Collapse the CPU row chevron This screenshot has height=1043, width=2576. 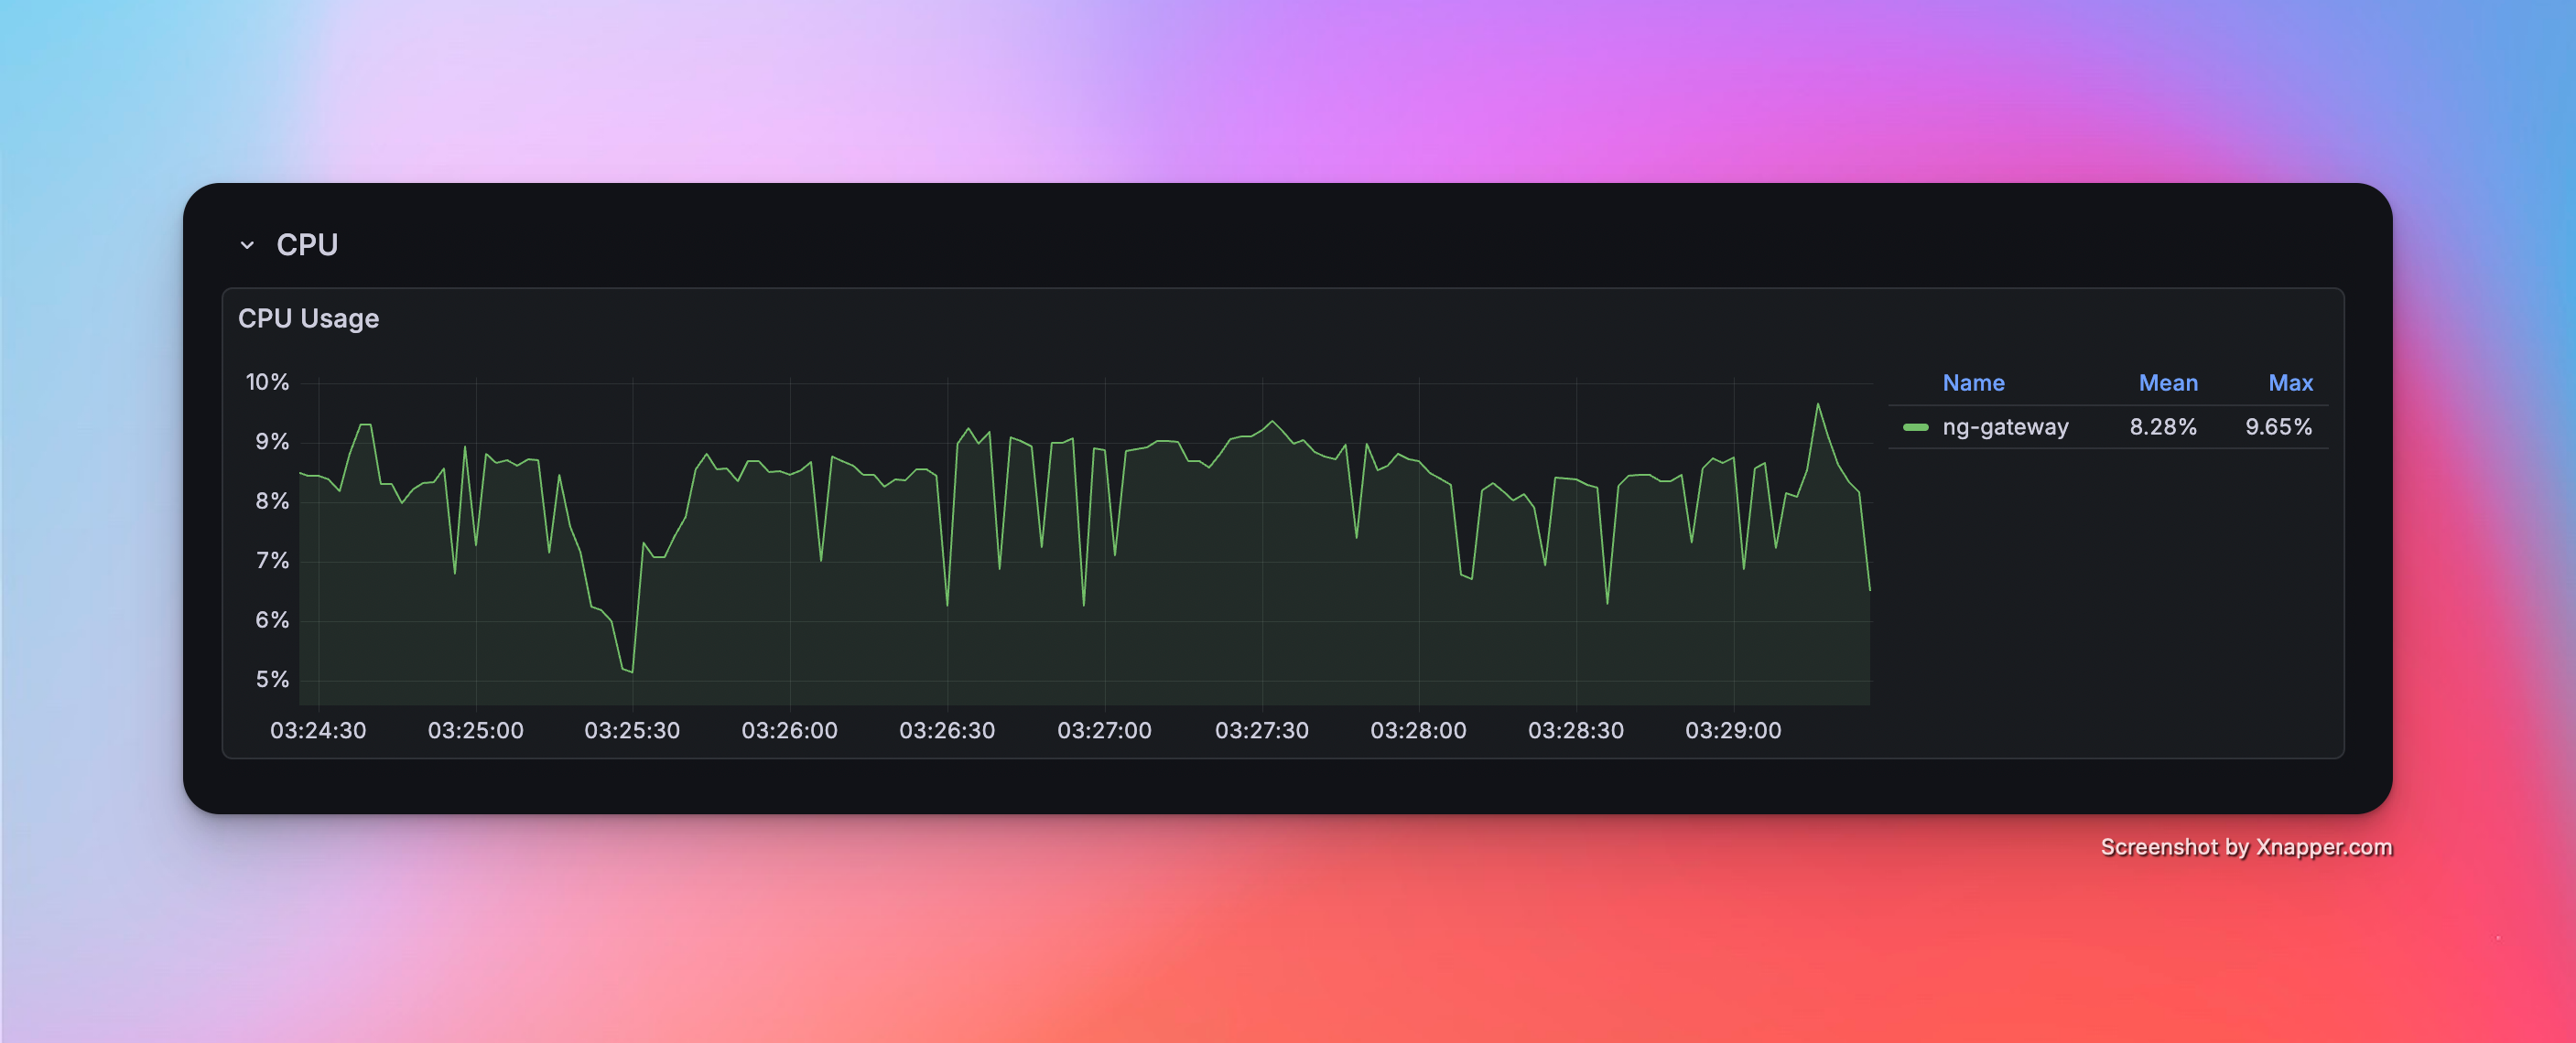click(x=247, y=245)
